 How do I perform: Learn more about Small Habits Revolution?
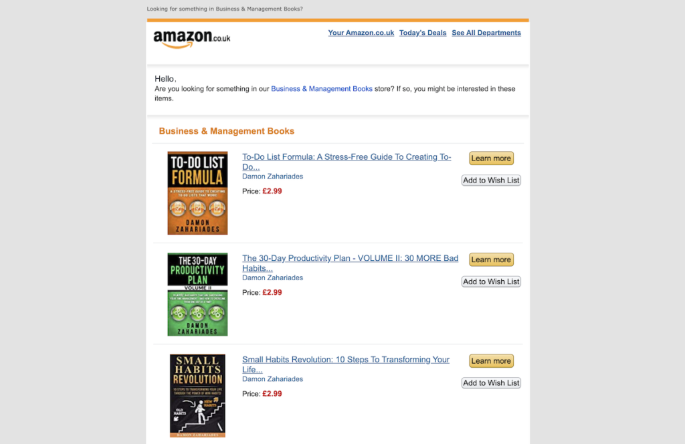491,360
